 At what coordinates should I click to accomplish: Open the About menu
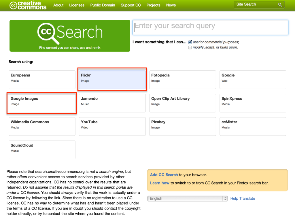coord(58,5)
